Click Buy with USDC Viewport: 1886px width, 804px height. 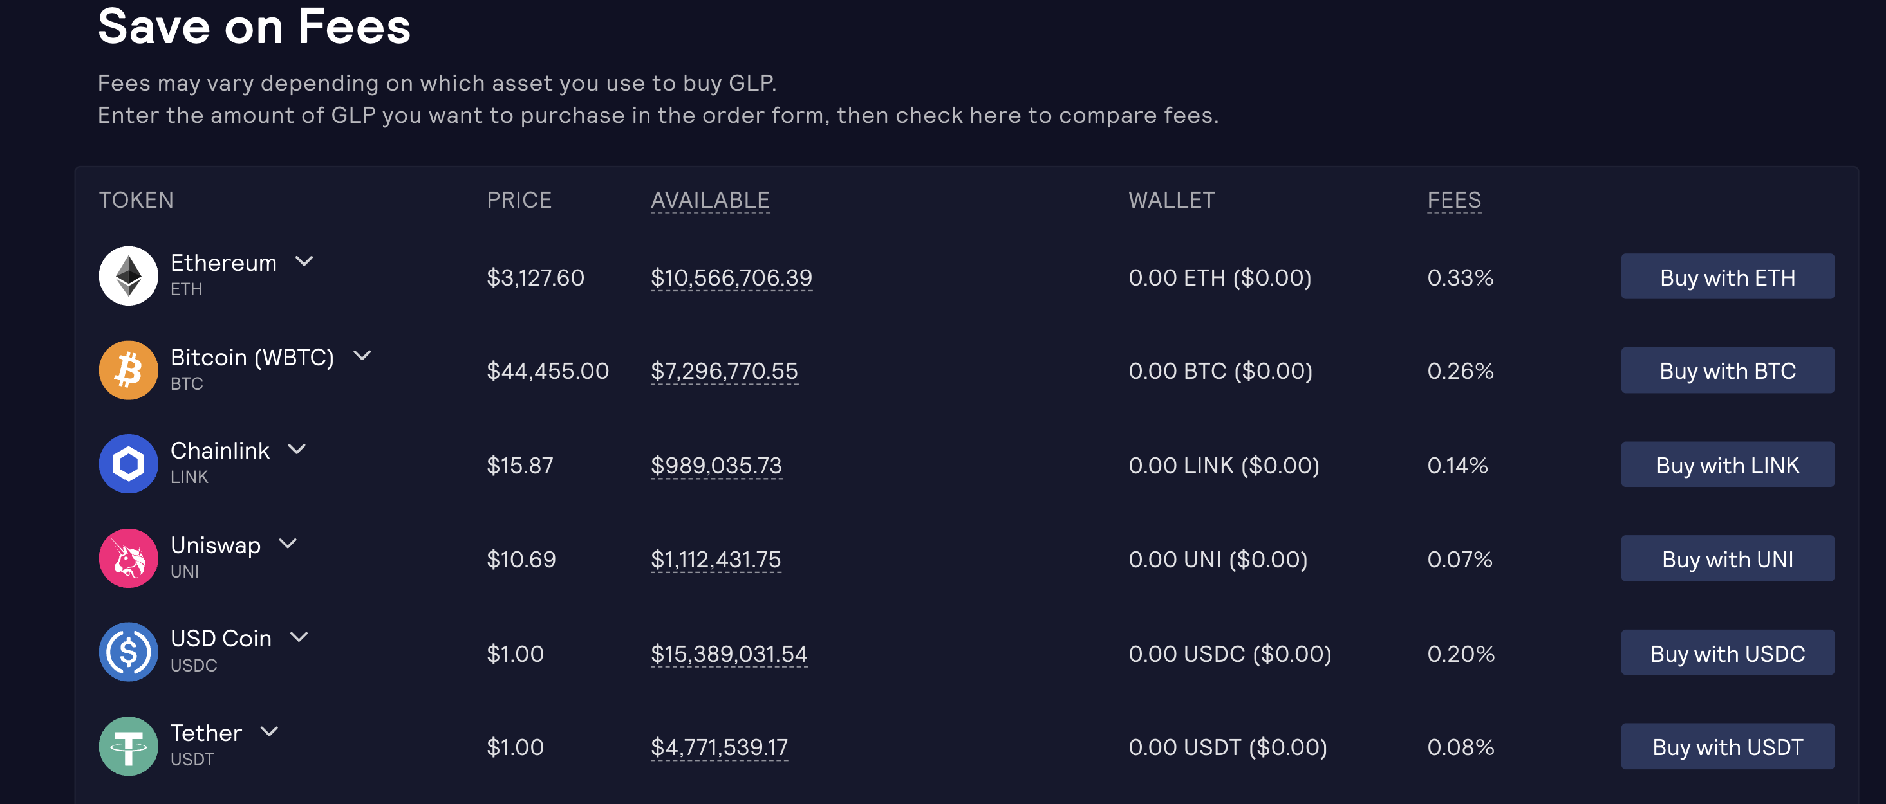click(1727, 653)
